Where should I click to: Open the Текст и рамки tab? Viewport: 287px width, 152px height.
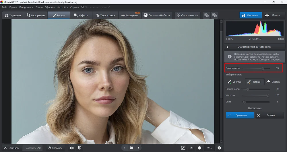pos(105,15)
